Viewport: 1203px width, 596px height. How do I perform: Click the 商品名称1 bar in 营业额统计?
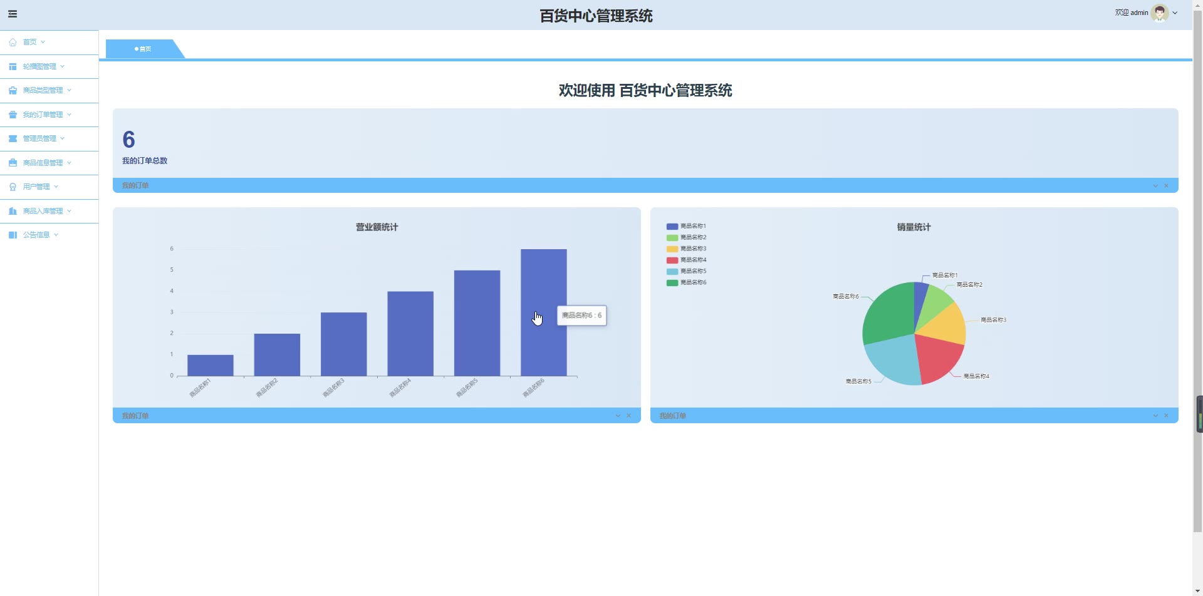pos(211,366)
